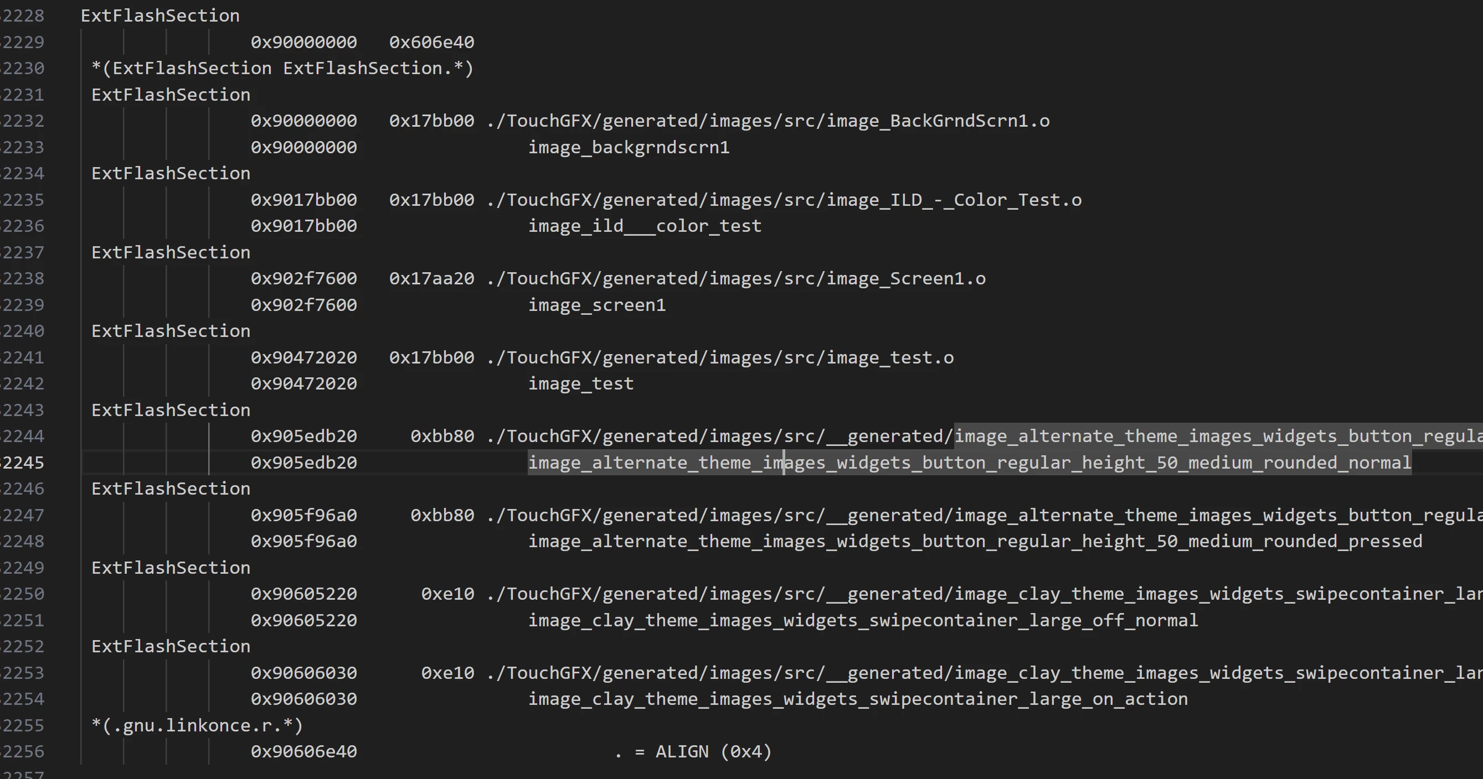Screen dimensions: 1483x779
Task: Click the *(ExtFlashSection ExtFlashSection.*) line
Action: pos(282,69)
